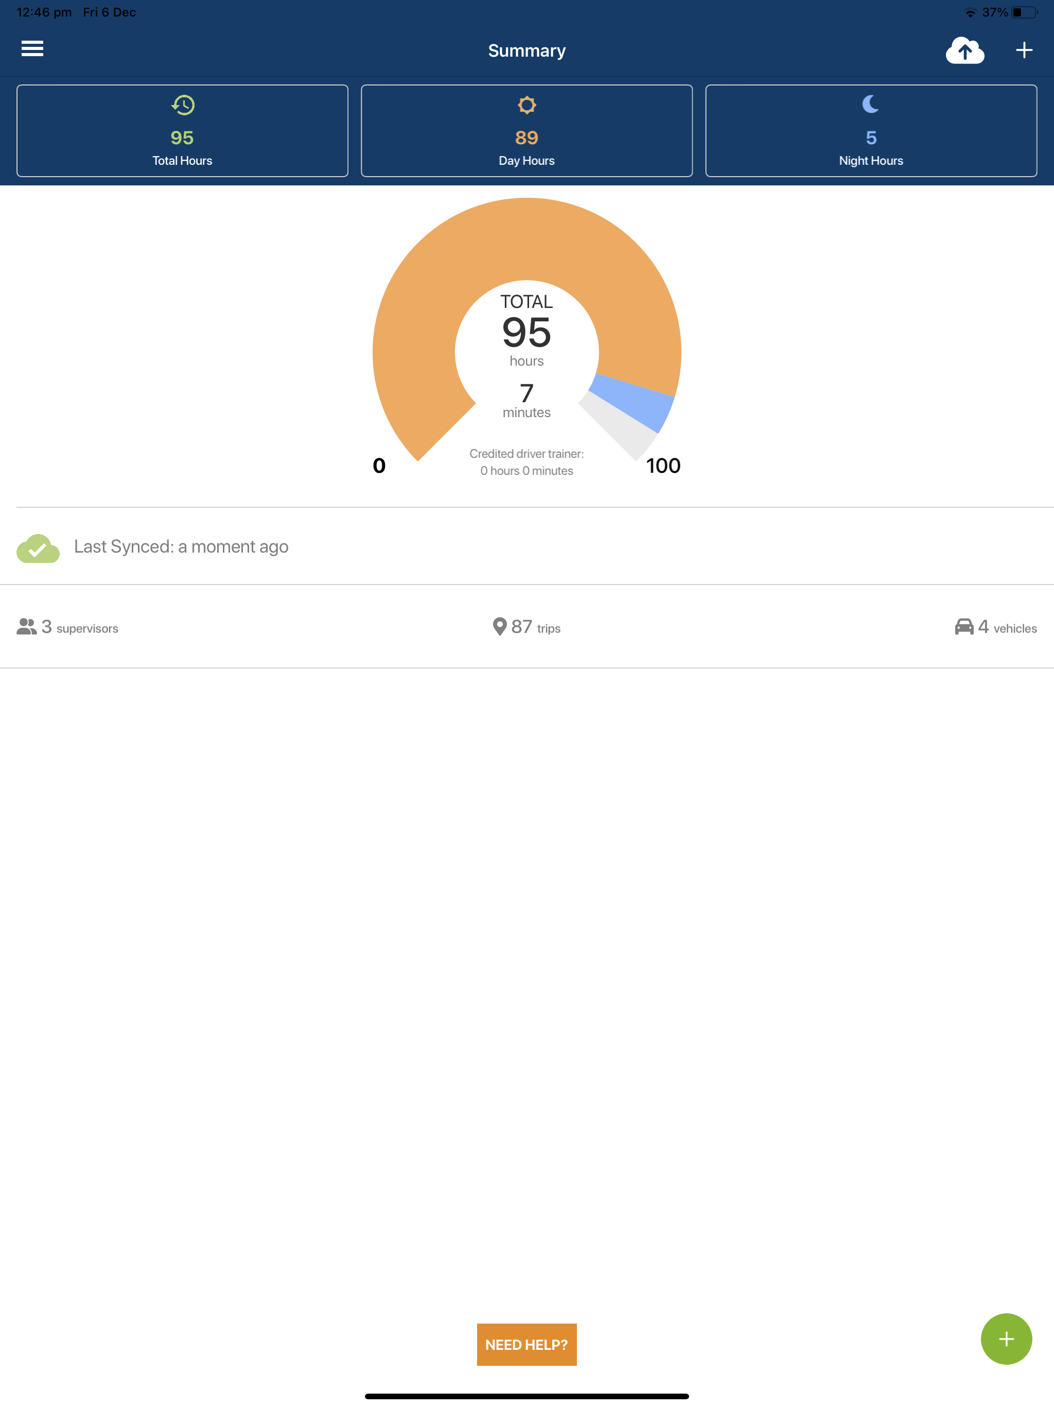Tap the Wi-Fi icon in status bar

(970, 13)
